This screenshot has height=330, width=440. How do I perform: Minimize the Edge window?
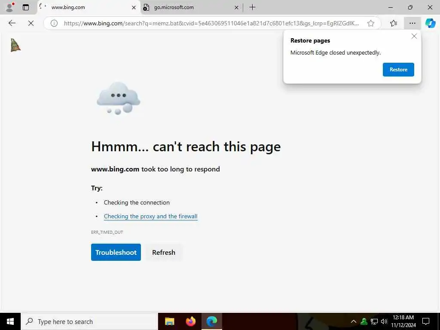pyautogui.click(x=391, y=7)
